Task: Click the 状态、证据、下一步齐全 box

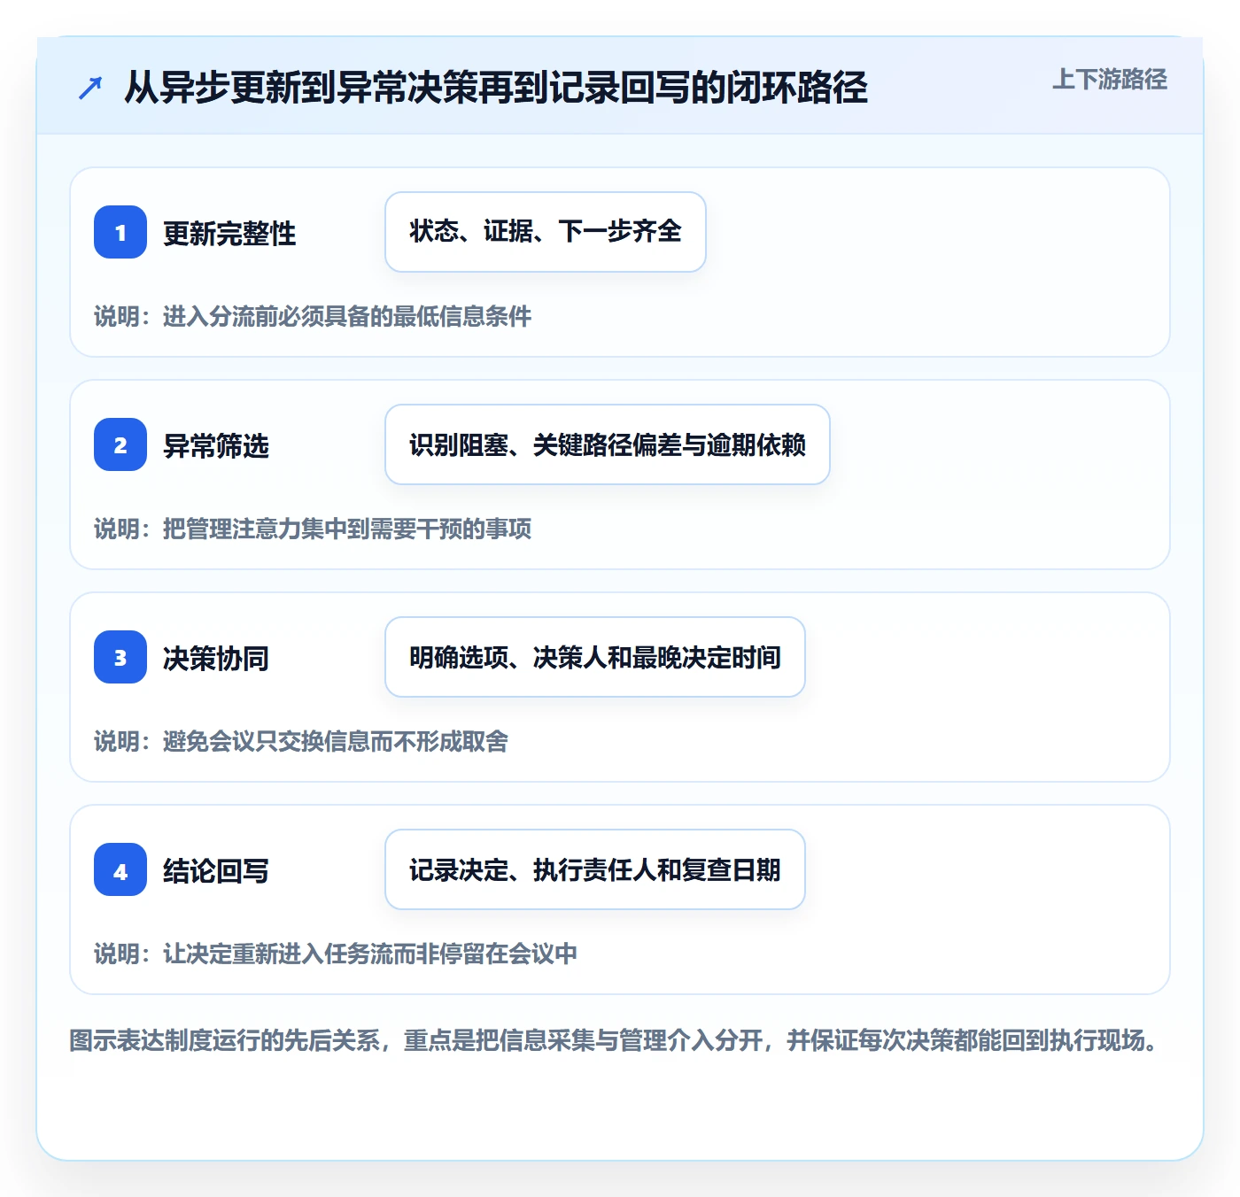Action: 546,232
